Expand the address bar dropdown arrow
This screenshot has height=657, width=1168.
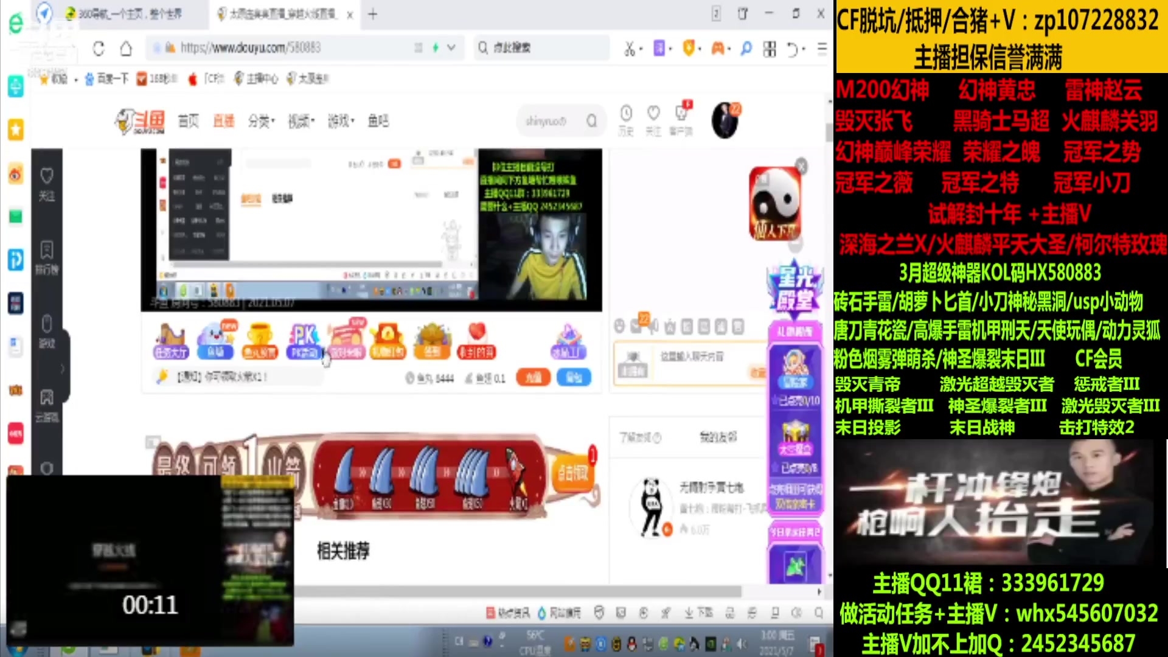[451, 47]
